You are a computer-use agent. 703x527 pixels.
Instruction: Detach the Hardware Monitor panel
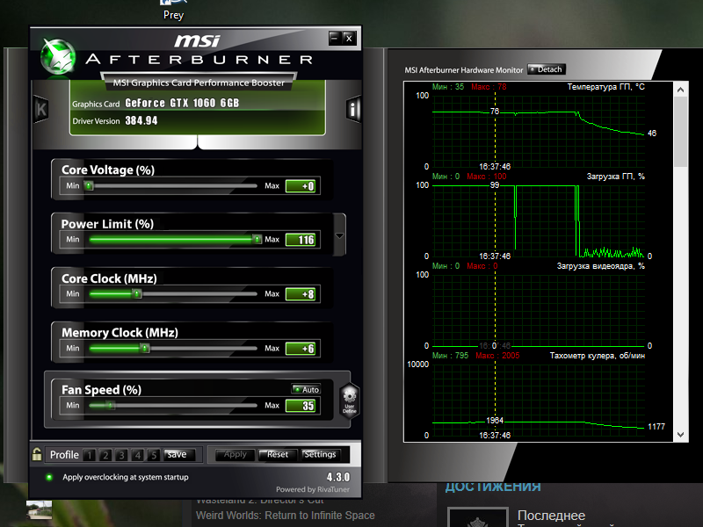(x=546, y=69)
